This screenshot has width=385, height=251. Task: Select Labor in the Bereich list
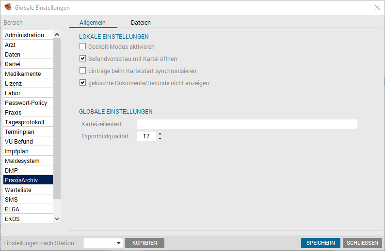click(x=28, y=93)
